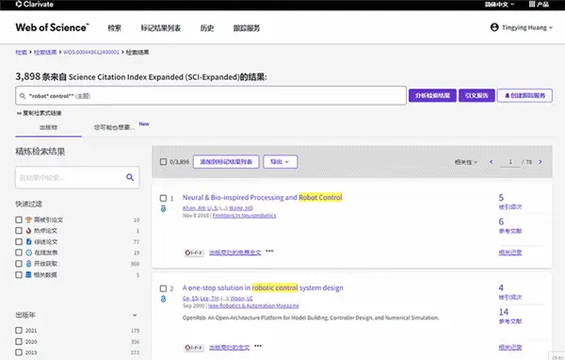This screenshot has width=565, height=360.
Task: Check the open access filter checkbox
Action: coord(19,264)
